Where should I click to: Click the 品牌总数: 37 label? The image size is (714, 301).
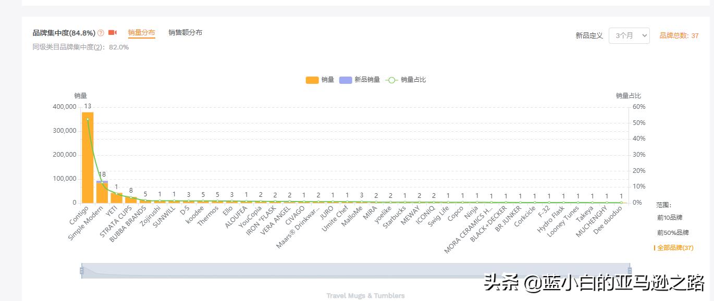click(679, 35)
